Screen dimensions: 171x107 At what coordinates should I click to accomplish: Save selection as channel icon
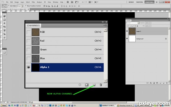(87, 85)
